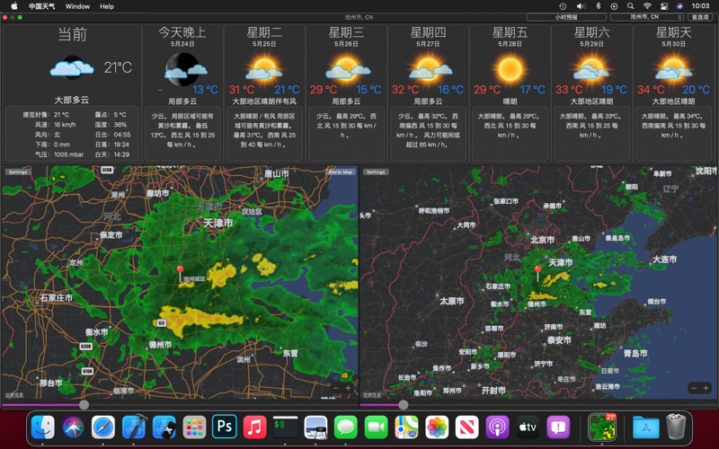The width and height of the screenshot is (719, 449).
Task: Open Maps from the Dock
Action: [x=406, y=427]
